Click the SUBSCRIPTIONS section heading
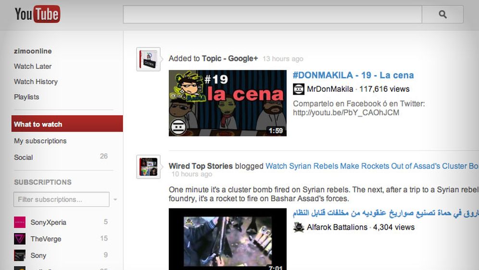 tap(43, 182)
